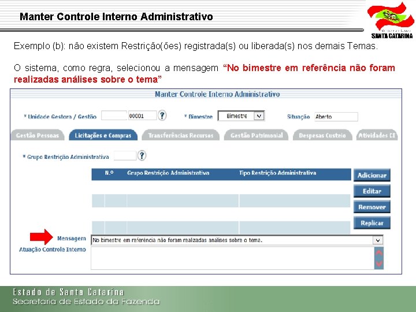416x312 pixels.
Task: Click the Adicionar button
Action: tap(372, 176)
